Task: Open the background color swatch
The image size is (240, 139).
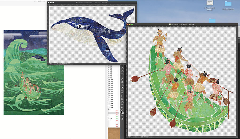Action: coord(123,114)
